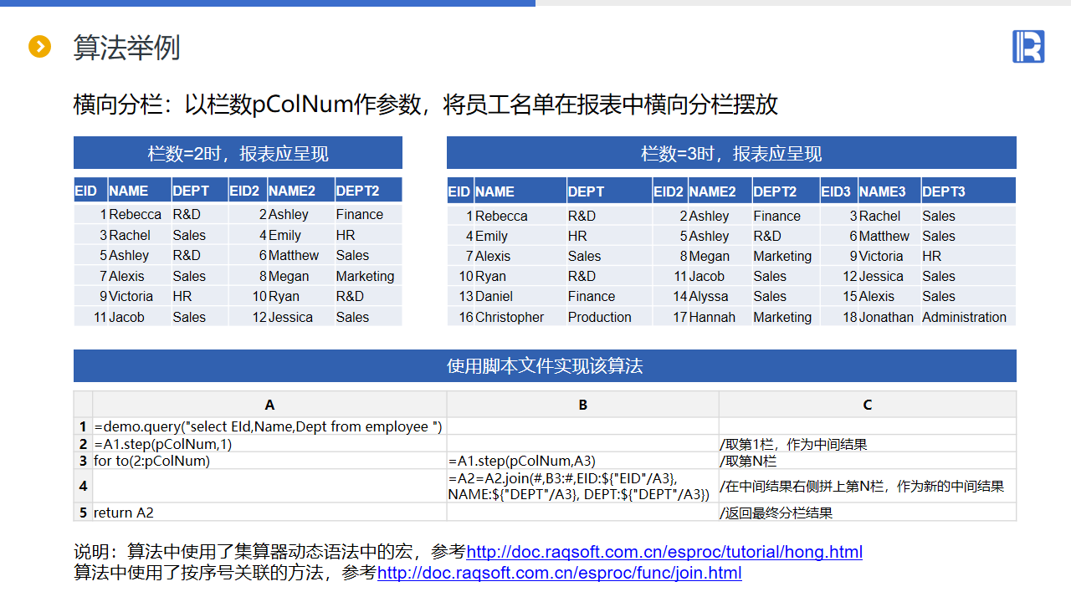
Task: Select the 'Christopher' name cell
Action: (509, 317)
